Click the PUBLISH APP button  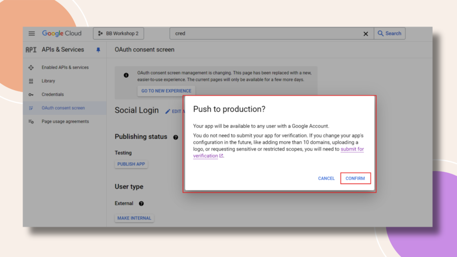tap(131, 164)
